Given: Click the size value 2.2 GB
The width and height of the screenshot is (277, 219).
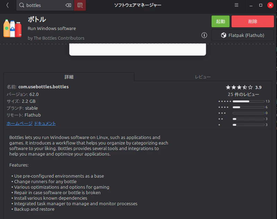Looking at the screenshot, I should [x=29, y=101].
